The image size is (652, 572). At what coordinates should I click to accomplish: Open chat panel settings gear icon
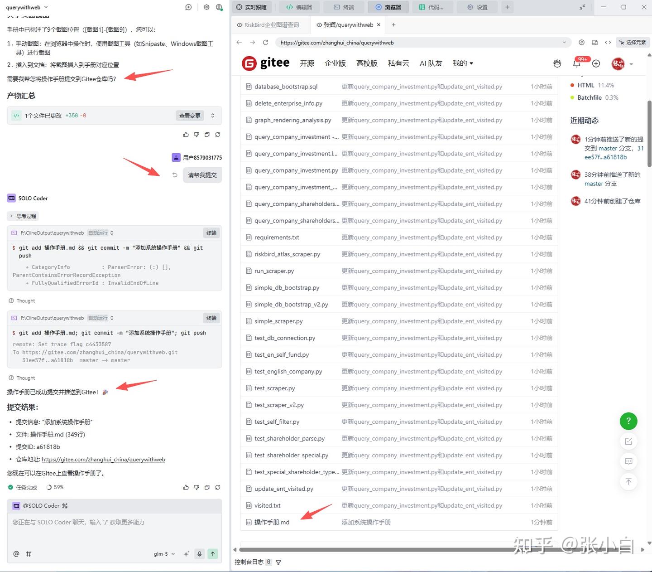pyautogui.click(x=206, y=7)
